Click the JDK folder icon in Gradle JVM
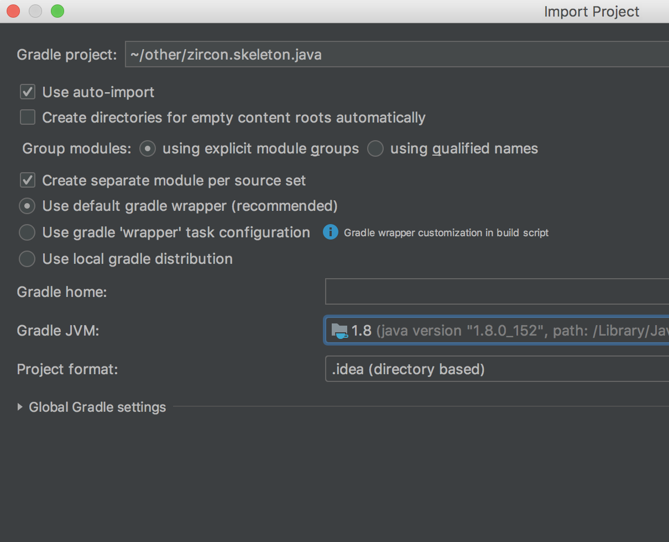Viewport: 669px width, 542px height. pyautogui.click(x=339, y=331)
